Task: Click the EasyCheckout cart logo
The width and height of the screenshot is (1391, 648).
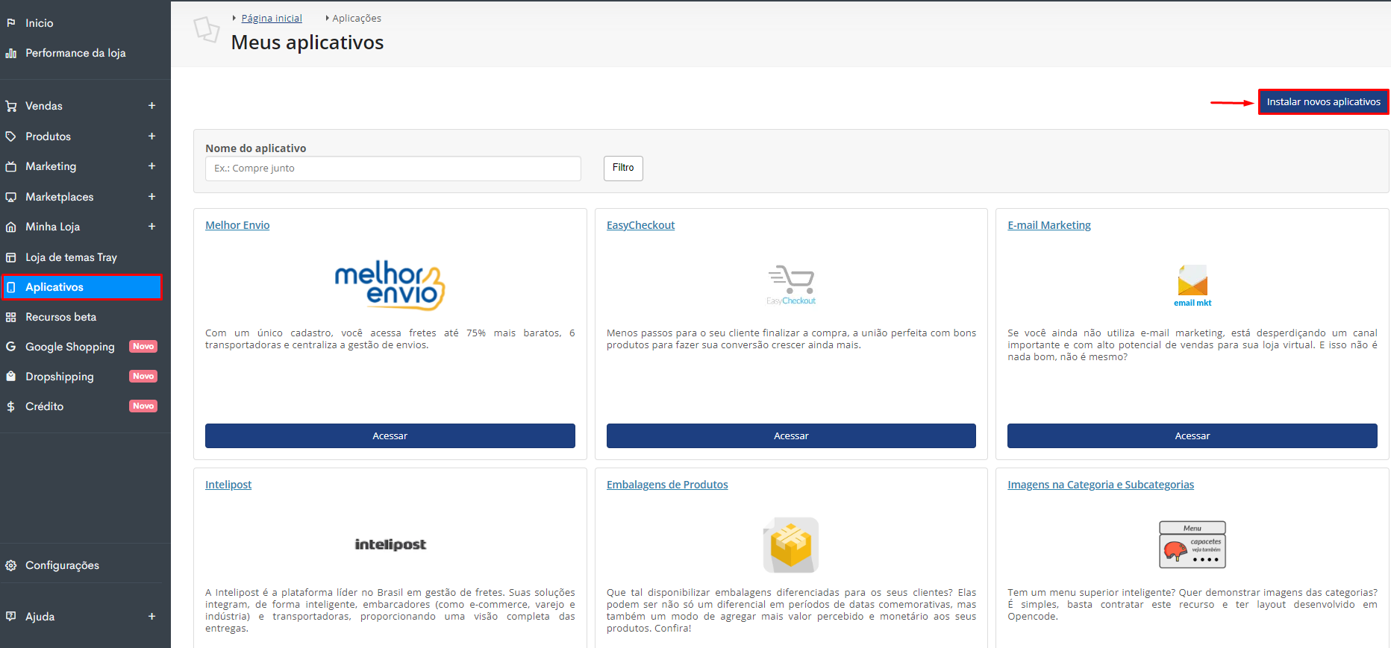Action: pyautogui.click(x=791, y=285)
